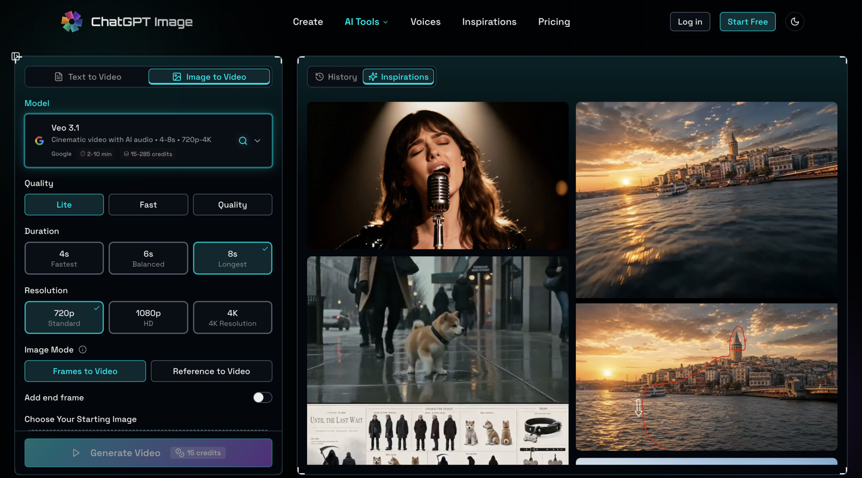
Task: Collapse the sidebar panel icon
Action: point(16,57)
